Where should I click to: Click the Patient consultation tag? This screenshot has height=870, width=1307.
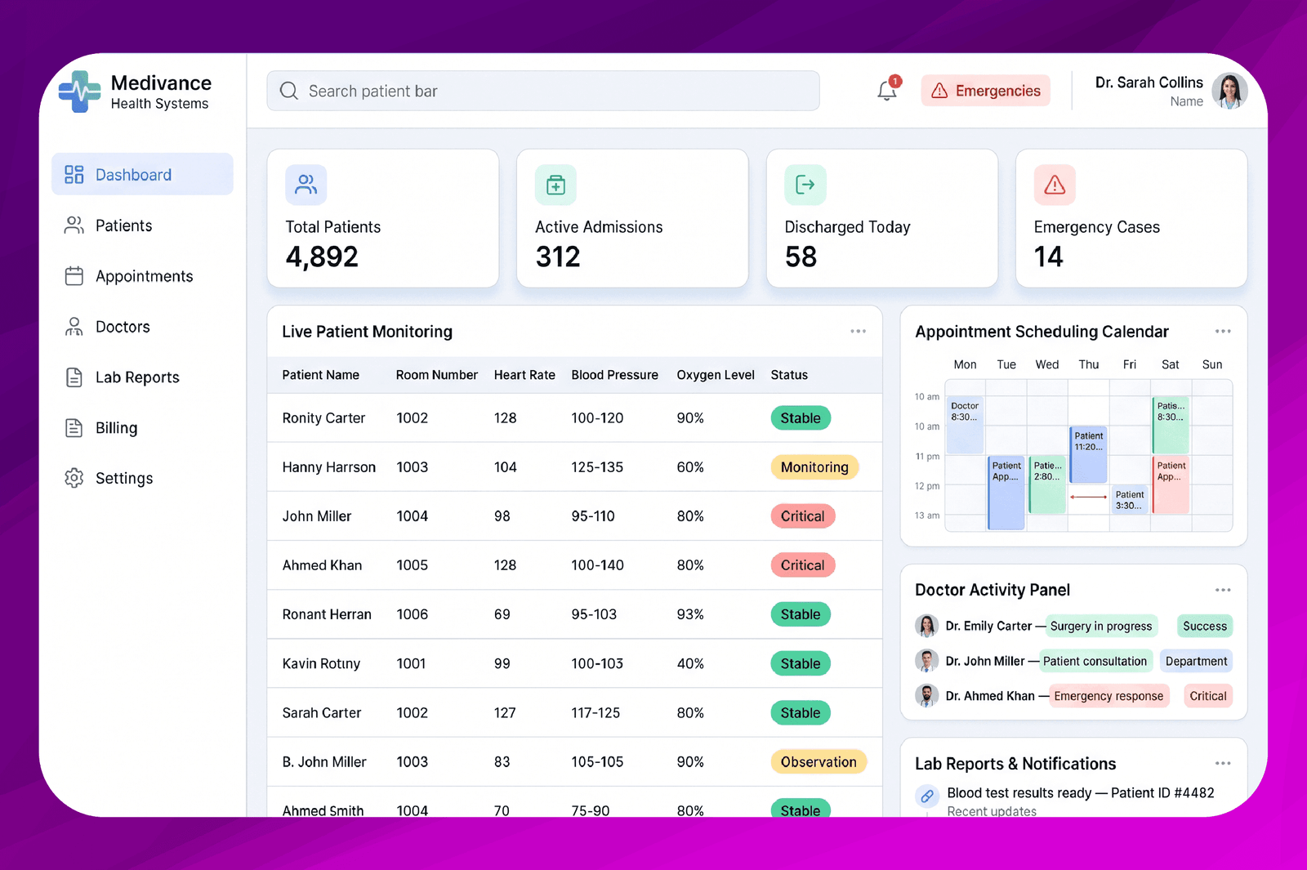tap(1095, 661)
